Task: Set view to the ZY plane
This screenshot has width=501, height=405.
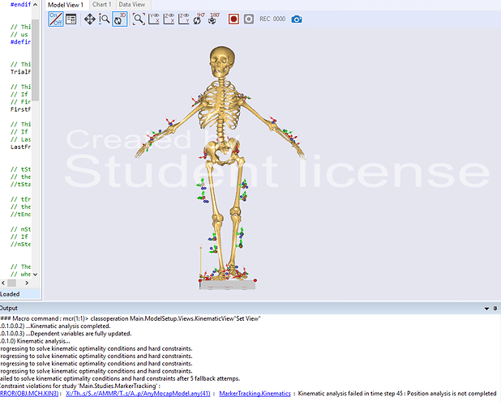Action: click(x=184, y=19)
